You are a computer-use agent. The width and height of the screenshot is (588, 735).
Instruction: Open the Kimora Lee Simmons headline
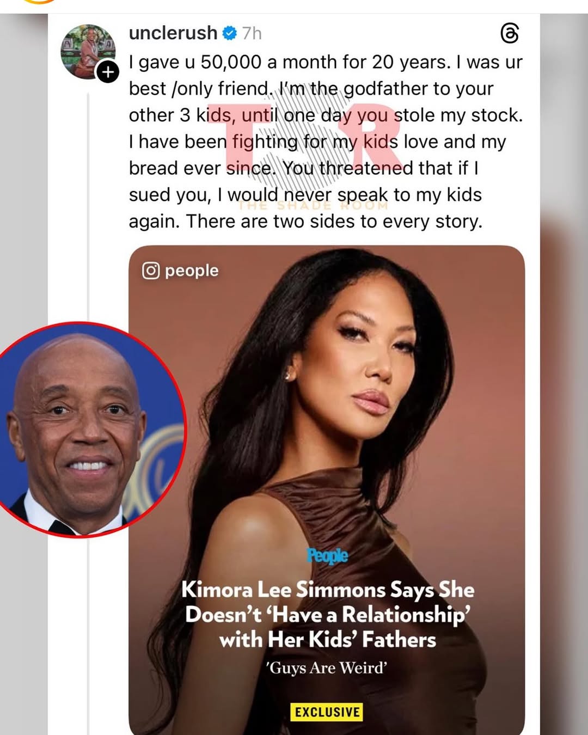coord(327,614)
